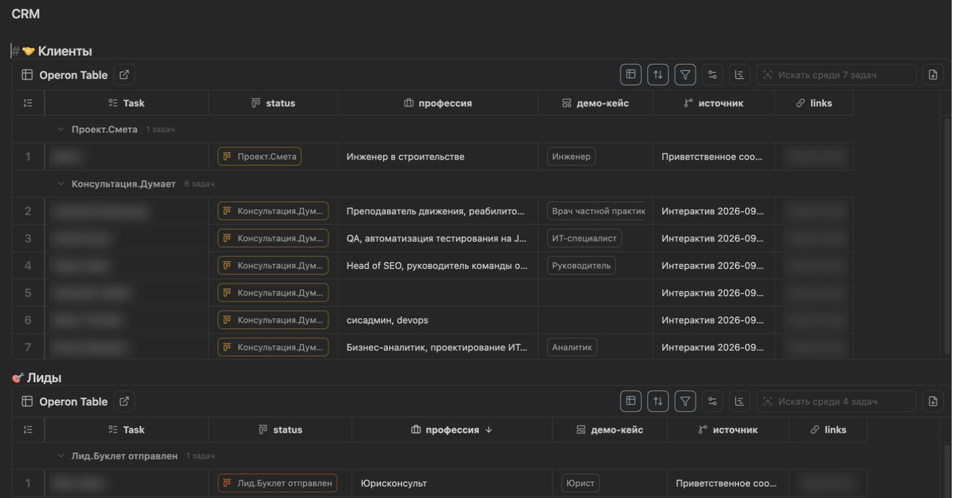Open filter options for Клиенты table

(685, 75)
